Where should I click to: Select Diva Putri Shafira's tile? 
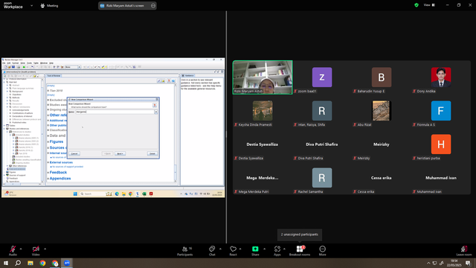coord(322,144)
